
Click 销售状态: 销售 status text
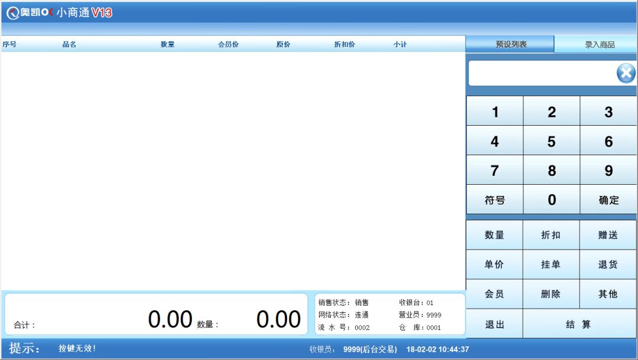pyautogui.click(x=343, y=302)
